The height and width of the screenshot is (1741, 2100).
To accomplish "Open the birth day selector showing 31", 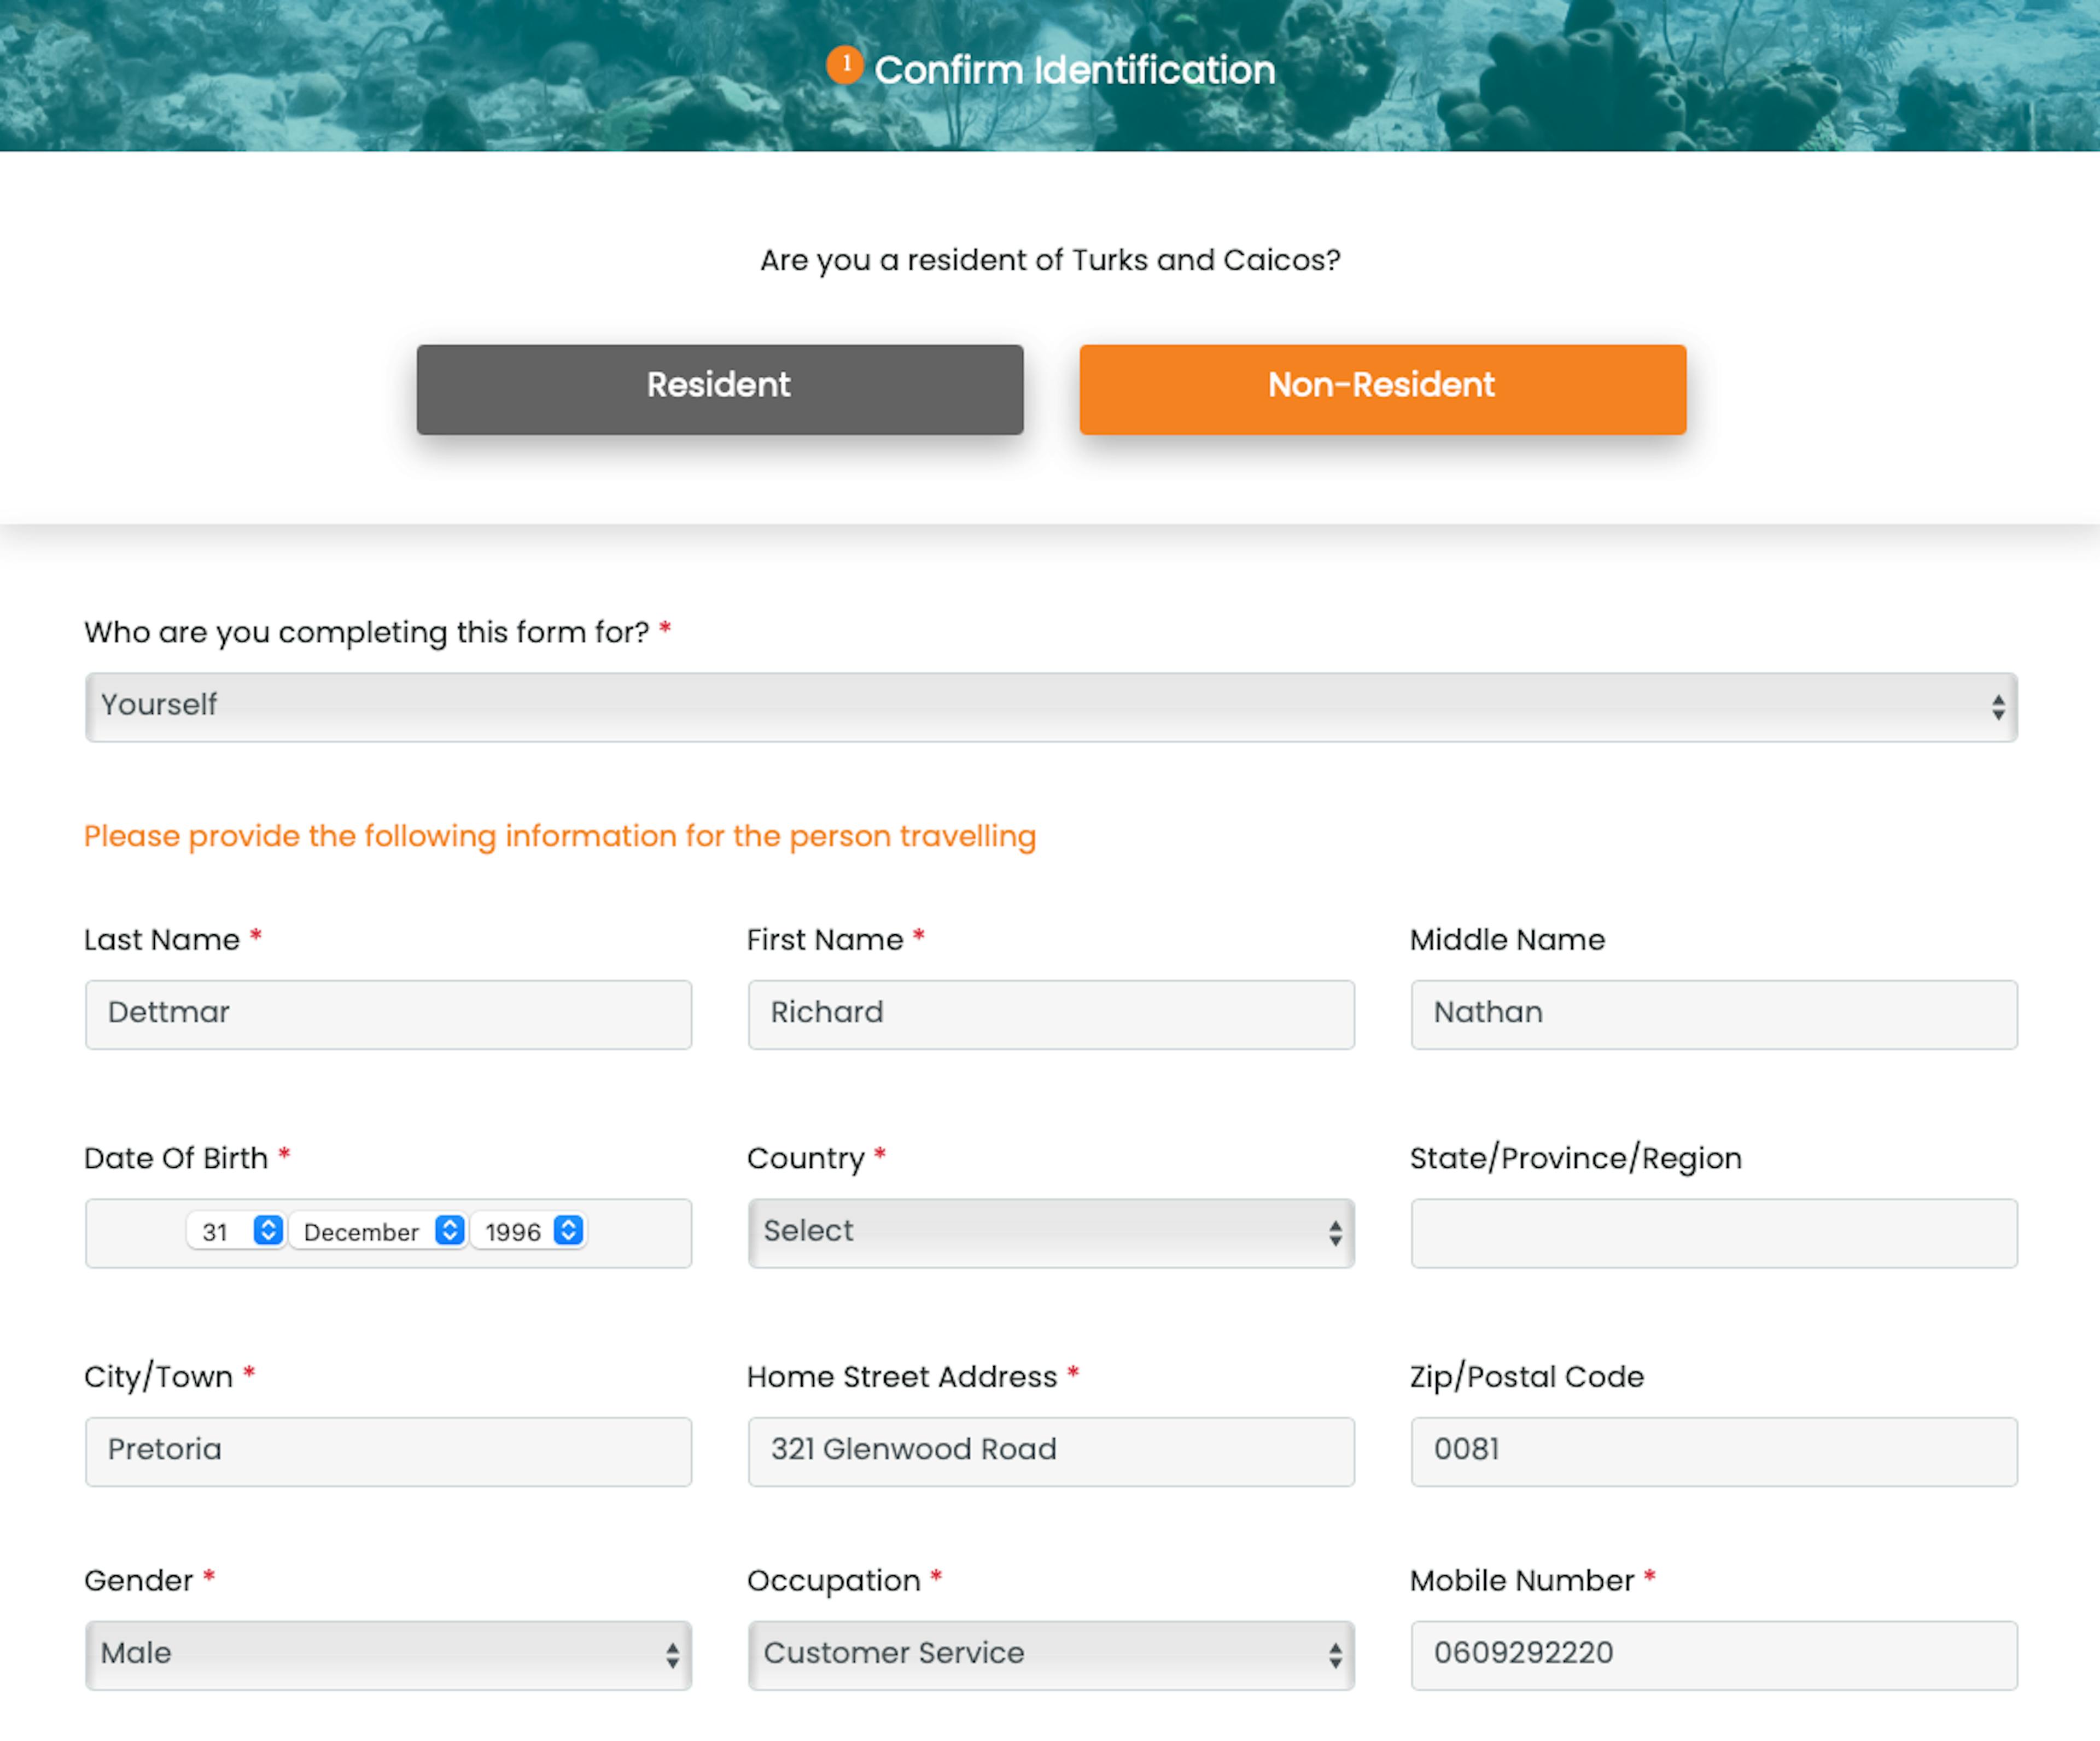I will (x=237, y=1231).
